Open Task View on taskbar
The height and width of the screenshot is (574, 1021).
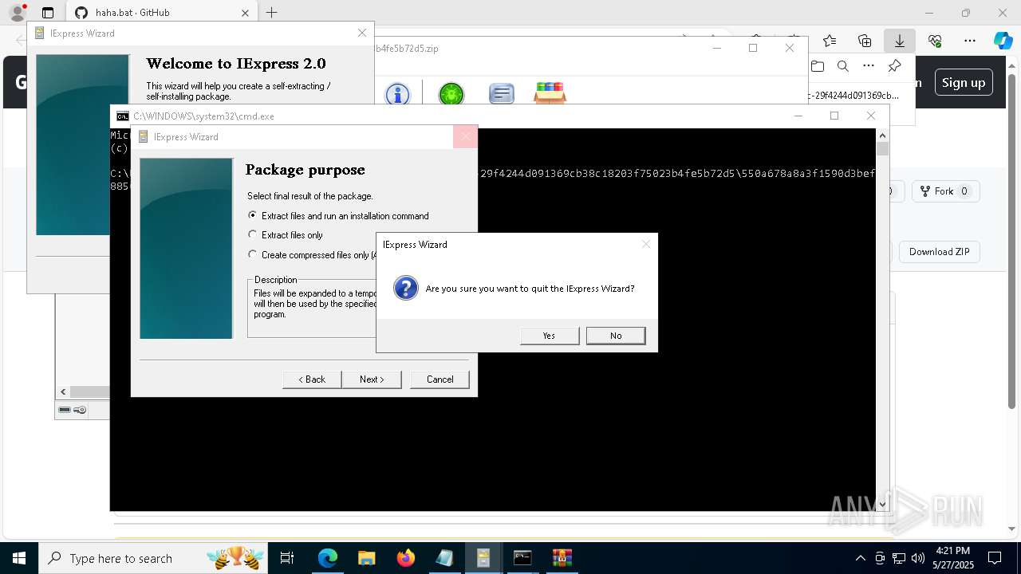[x=287, y=558]
